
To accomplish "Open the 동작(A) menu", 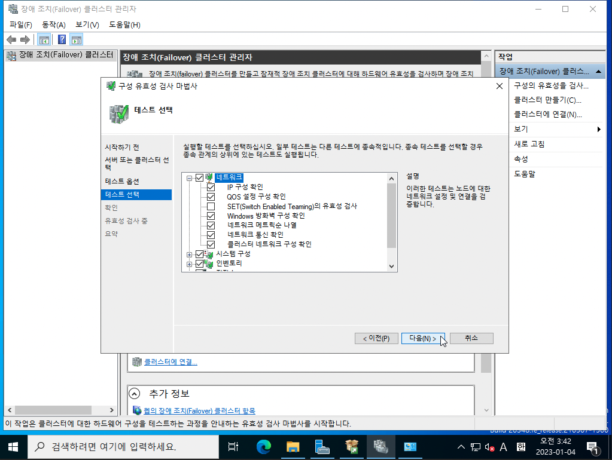I will pyautogui.click(x=53, y=25).
